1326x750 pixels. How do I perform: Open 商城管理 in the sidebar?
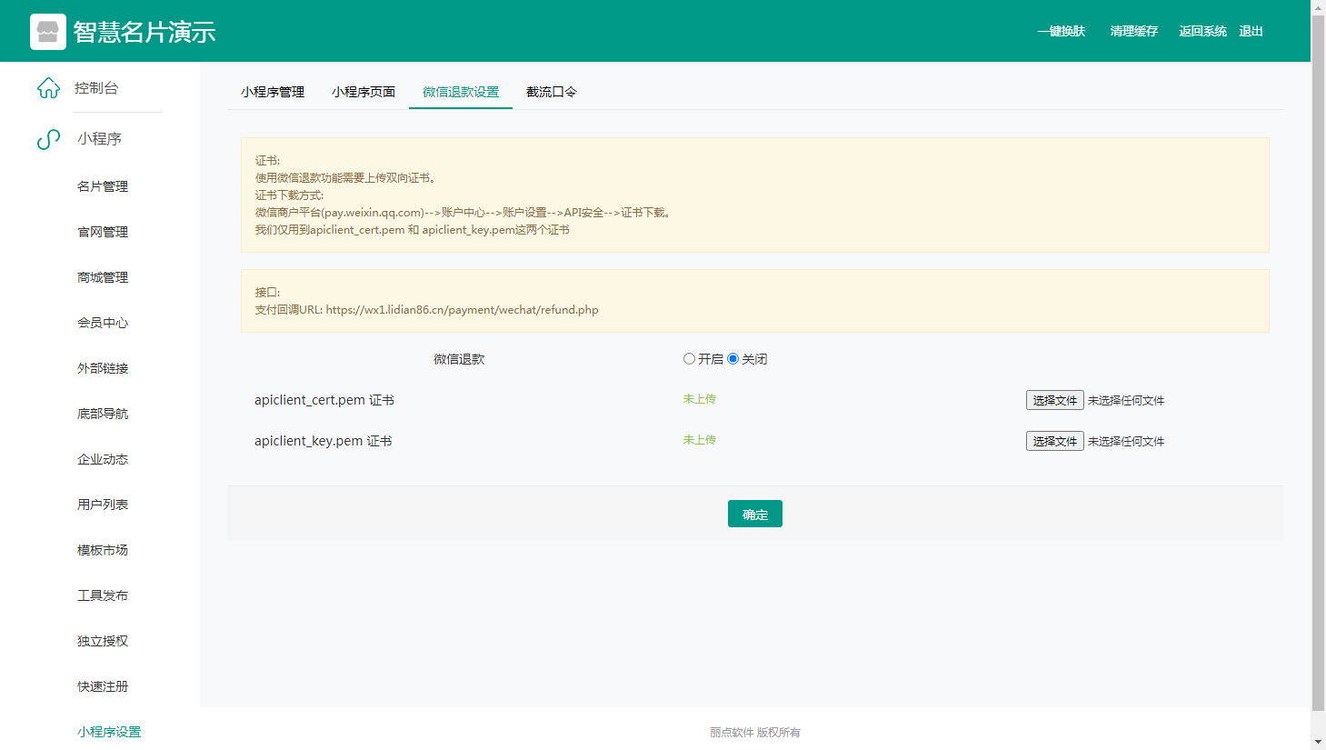click(103, 277)
